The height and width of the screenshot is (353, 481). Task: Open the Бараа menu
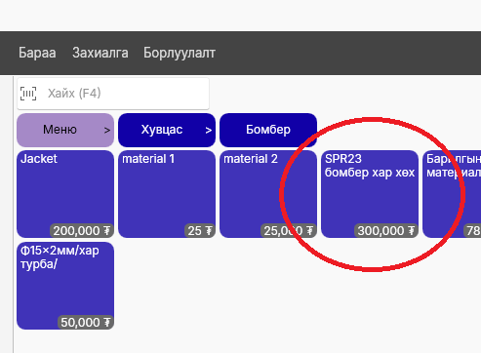click(x=37, y=53)
